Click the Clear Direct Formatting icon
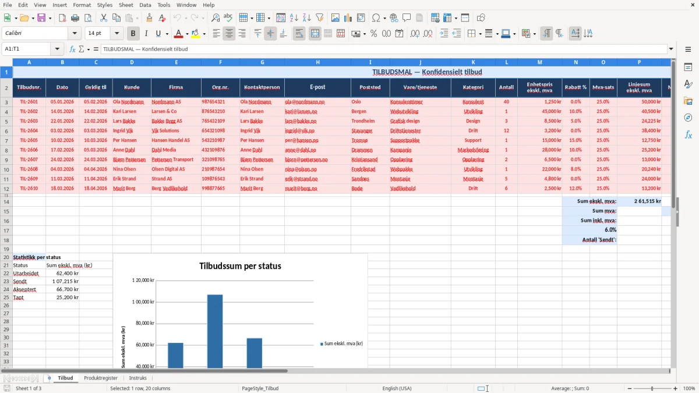Viewport: 699px width, 393px height. point(163,18)
